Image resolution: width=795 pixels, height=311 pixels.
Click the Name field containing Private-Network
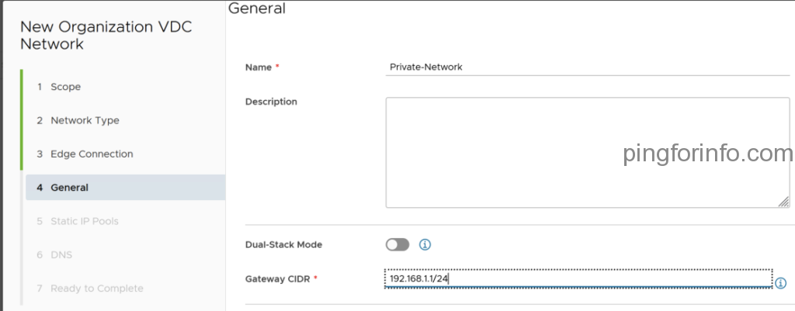587,67
